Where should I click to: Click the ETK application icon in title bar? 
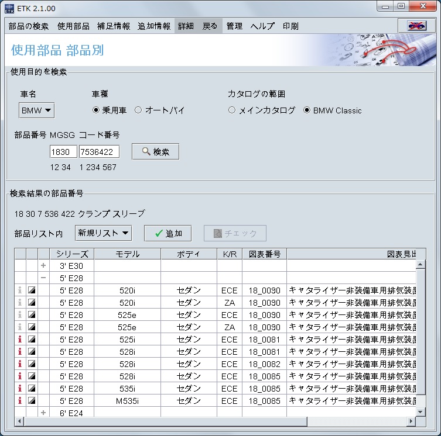click(x=9, y=8)
